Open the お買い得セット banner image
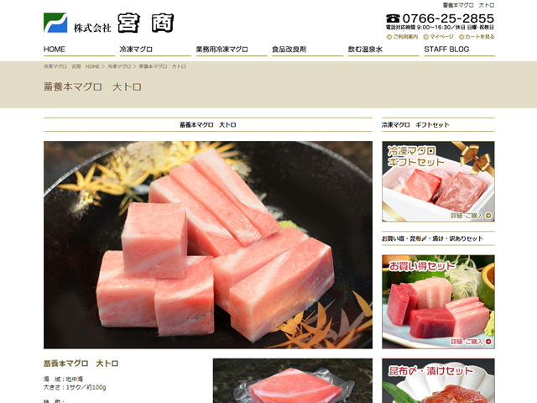The width and height of the screenshot is (537, 403). pos(438,302)
